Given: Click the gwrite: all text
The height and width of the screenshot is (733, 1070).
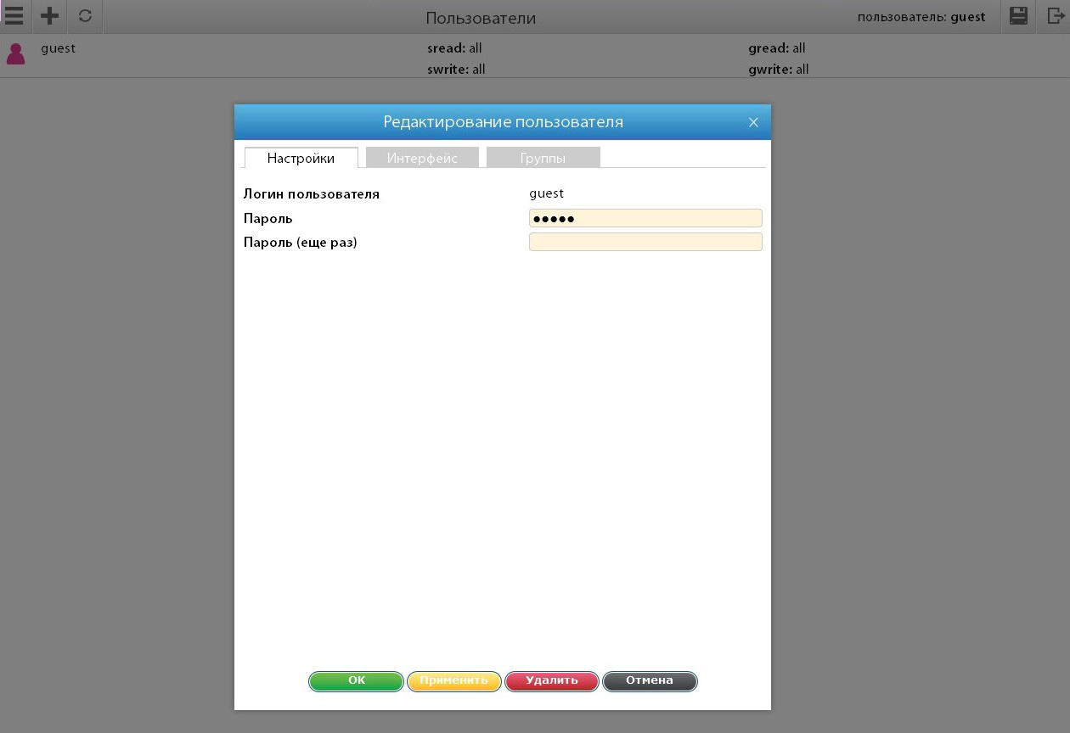Looking at the screenshot, I should click(x=778, y=70).
